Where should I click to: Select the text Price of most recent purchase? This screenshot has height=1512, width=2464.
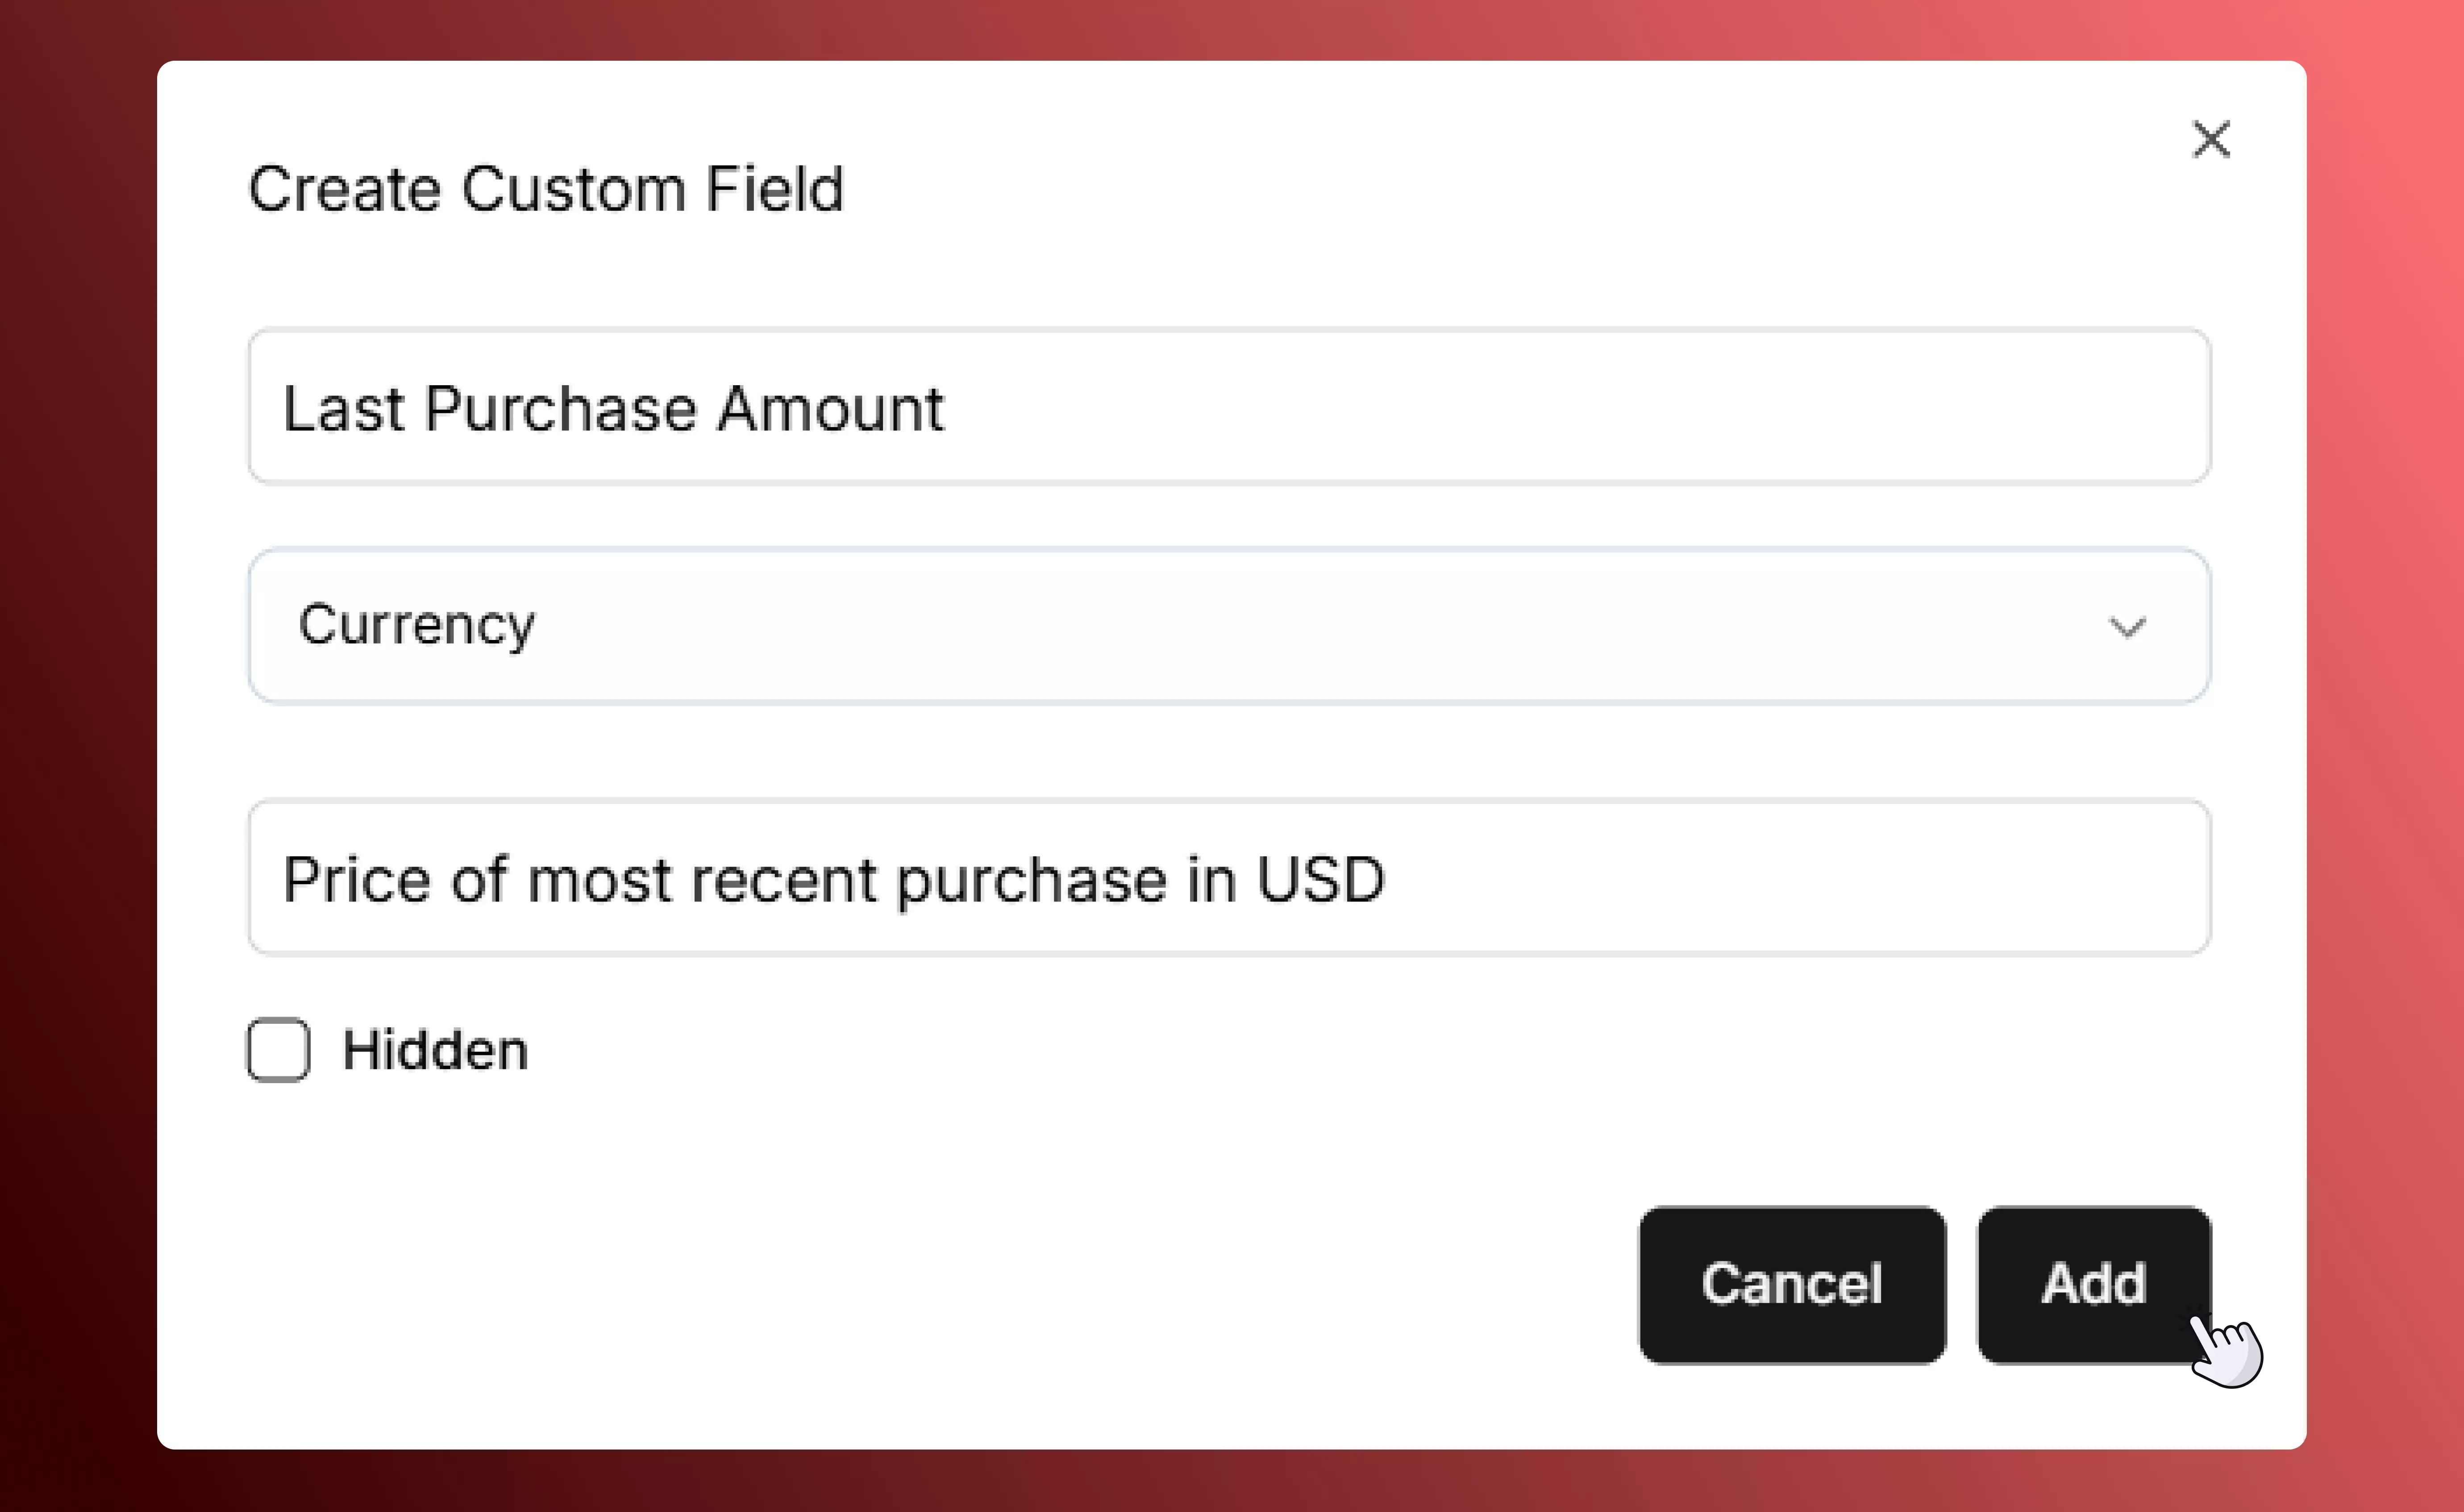835,878
